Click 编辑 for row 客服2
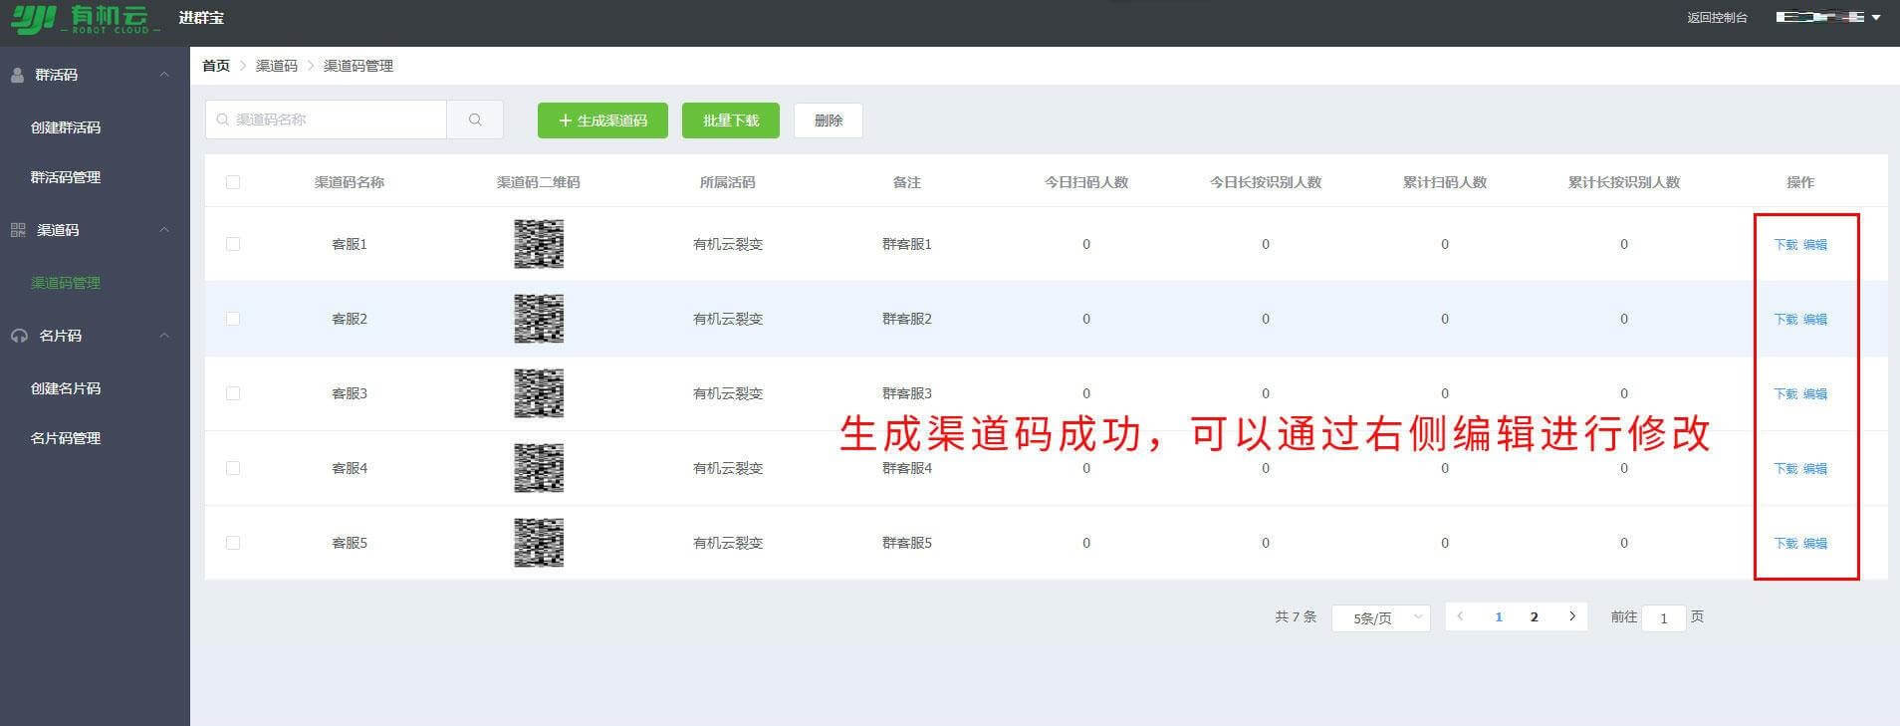The height and width of the screenshot is (726, 1900). coord(1815,319)
